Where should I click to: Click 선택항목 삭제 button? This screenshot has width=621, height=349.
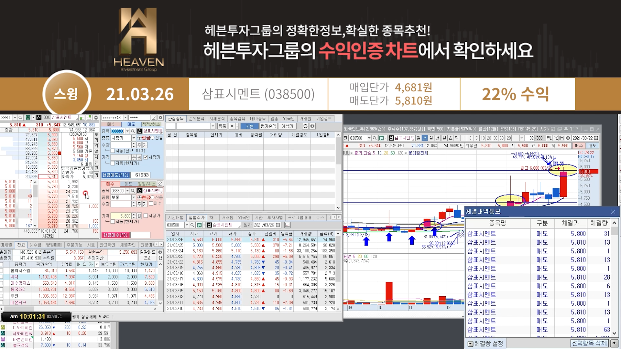point(589,344)
